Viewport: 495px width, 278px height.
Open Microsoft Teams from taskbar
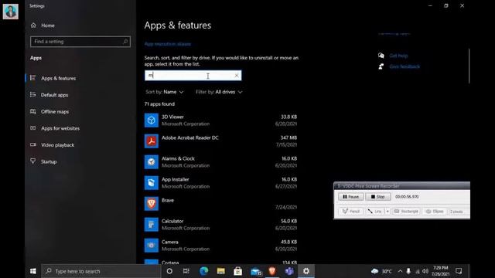pos(289,271)
